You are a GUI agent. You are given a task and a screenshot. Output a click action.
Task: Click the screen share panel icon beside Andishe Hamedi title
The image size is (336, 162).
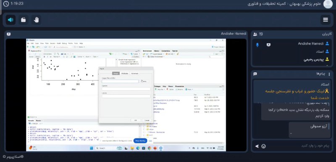coord(8,34)
